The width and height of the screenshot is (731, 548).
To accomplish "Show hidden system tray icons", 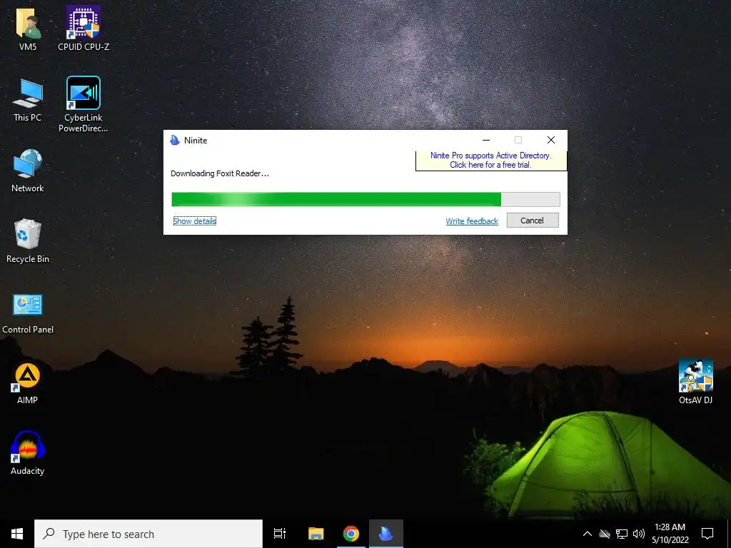I will 588,534.
